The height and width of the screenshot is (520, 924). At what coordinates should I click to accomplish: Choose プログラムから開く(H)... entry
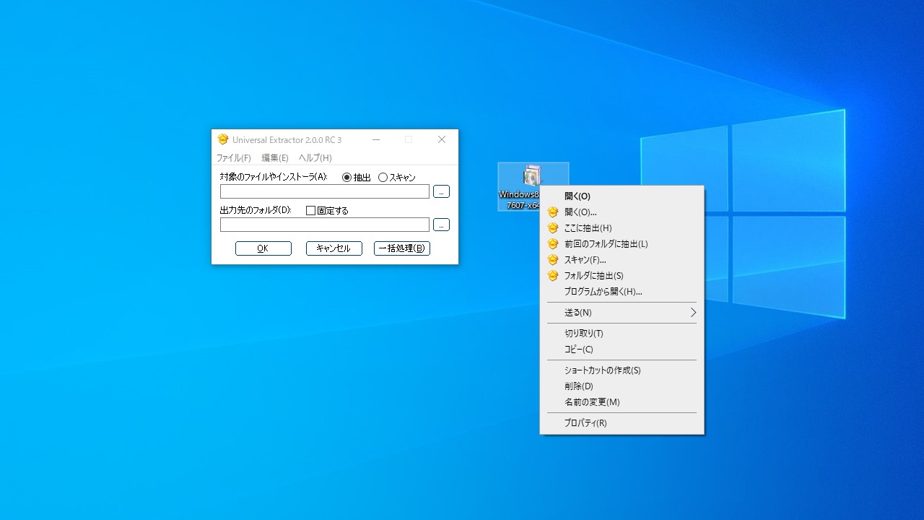point(622,292)
